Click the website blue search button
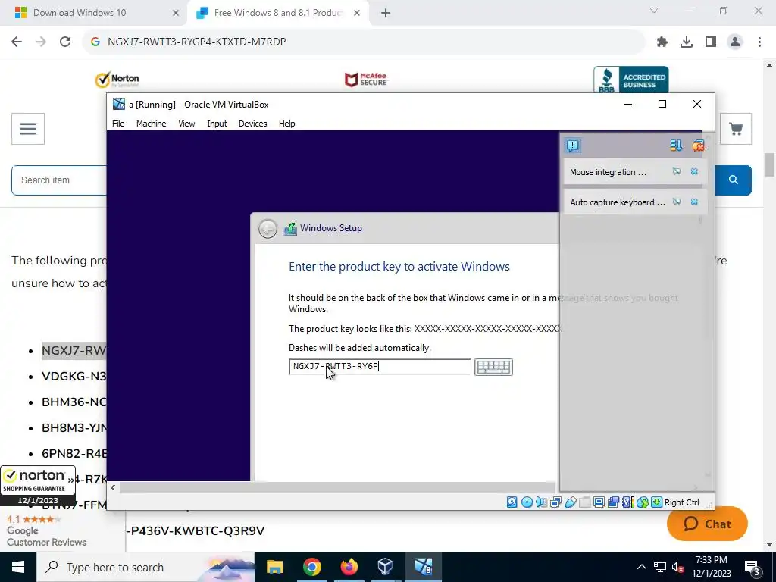 [734, 180]
